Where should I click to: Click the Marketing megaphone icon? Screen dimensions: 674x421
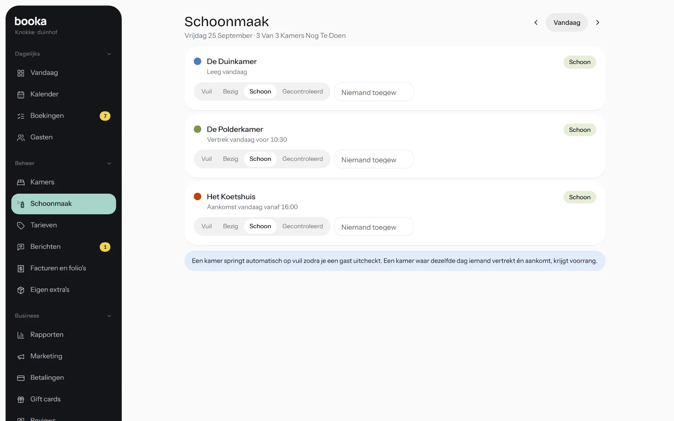pyautogui.click(x=21, y=356)
